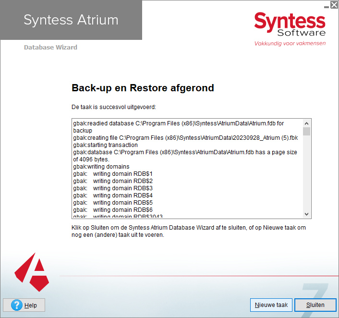Close the window with the X icon

point(334,5)
